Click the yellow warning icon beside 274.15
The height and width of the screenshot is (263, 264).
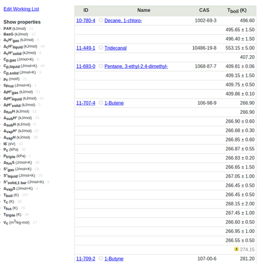[236, 249]
